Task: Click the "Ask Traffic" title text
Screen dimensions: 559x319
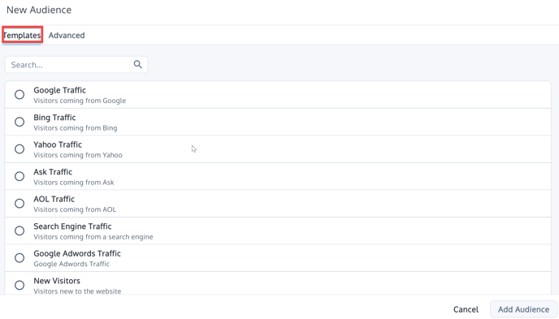Action: click(53, 172)
